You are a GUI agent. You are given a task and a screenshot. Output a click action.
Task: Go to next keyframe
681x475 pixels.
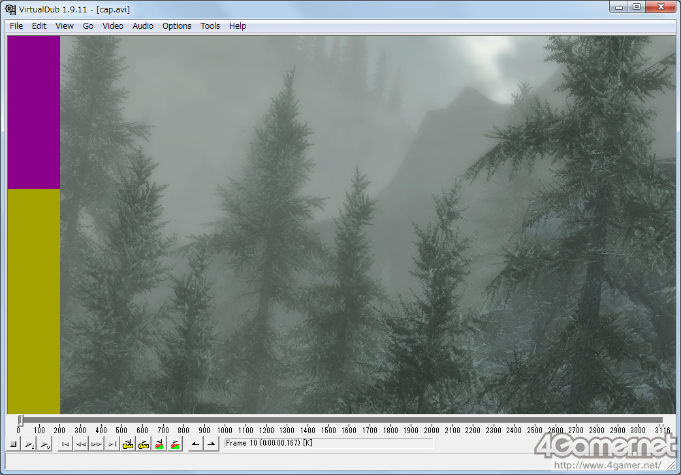[144, 444]
